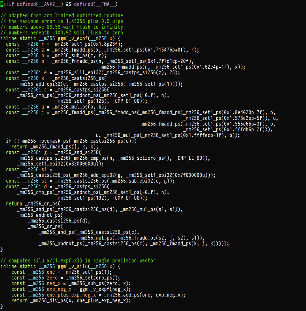Click the constant 0x1.fffdb6p-2f
Screen dimensions: 306x311
pyautogui.click(x=244, y=130)
